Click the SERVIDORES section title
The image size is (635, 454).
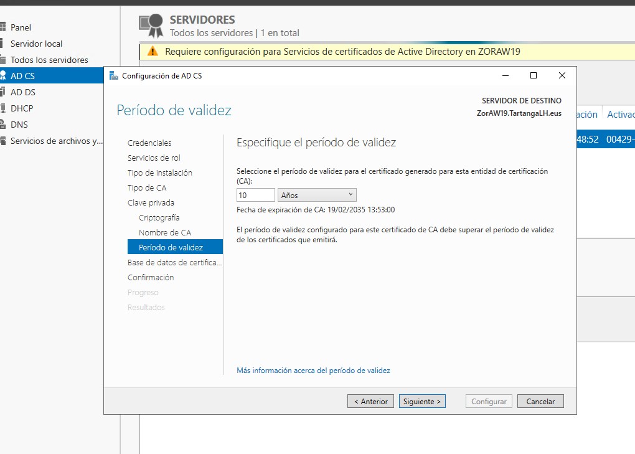[x=202, y=20]
